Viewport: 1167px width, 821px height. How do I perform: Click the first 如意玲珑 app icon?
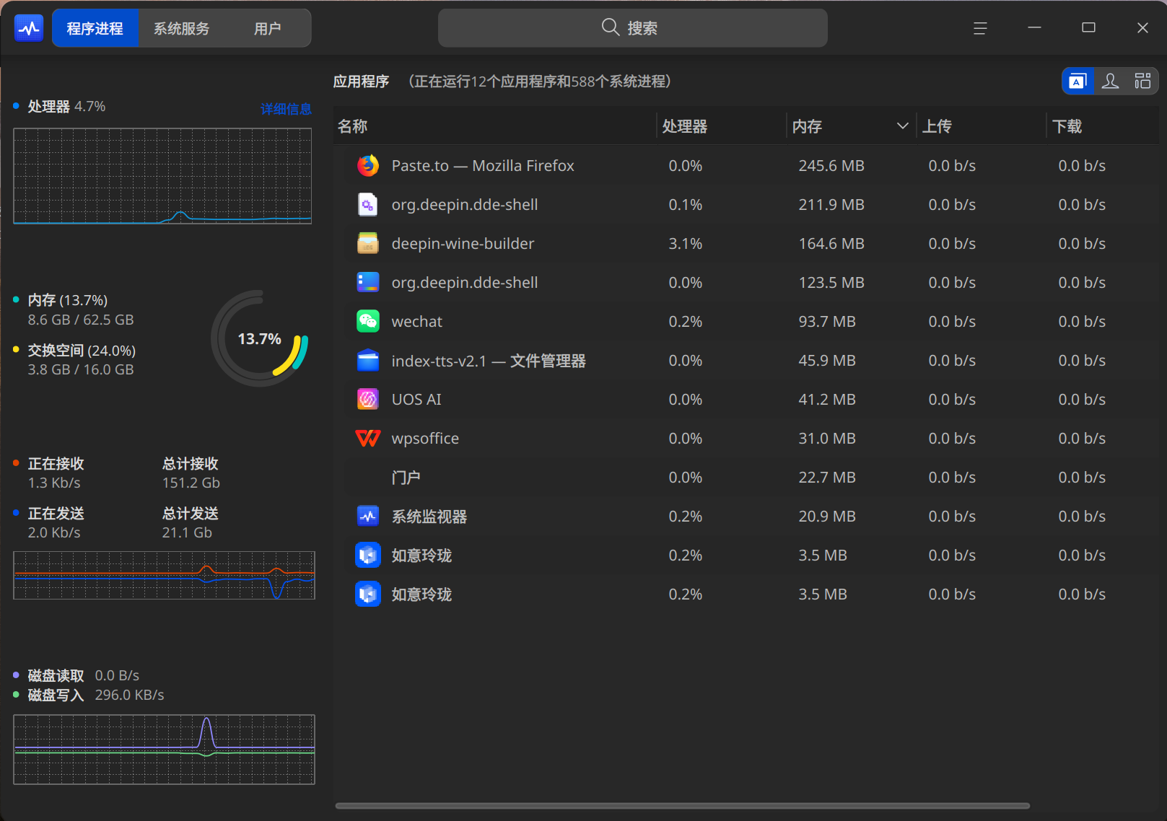coord(368,556)
